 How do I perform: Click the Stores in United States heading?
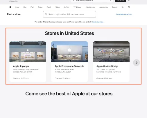click(69, 33)
